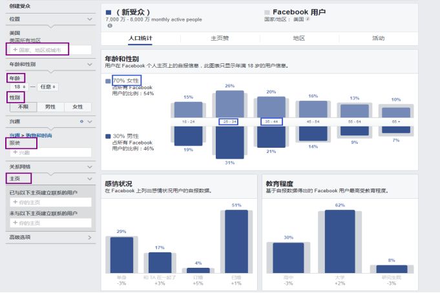Viewport: 440px width, 293px height.
Task: Click the 21% male bar for 35-44
Action: (271, 137)
